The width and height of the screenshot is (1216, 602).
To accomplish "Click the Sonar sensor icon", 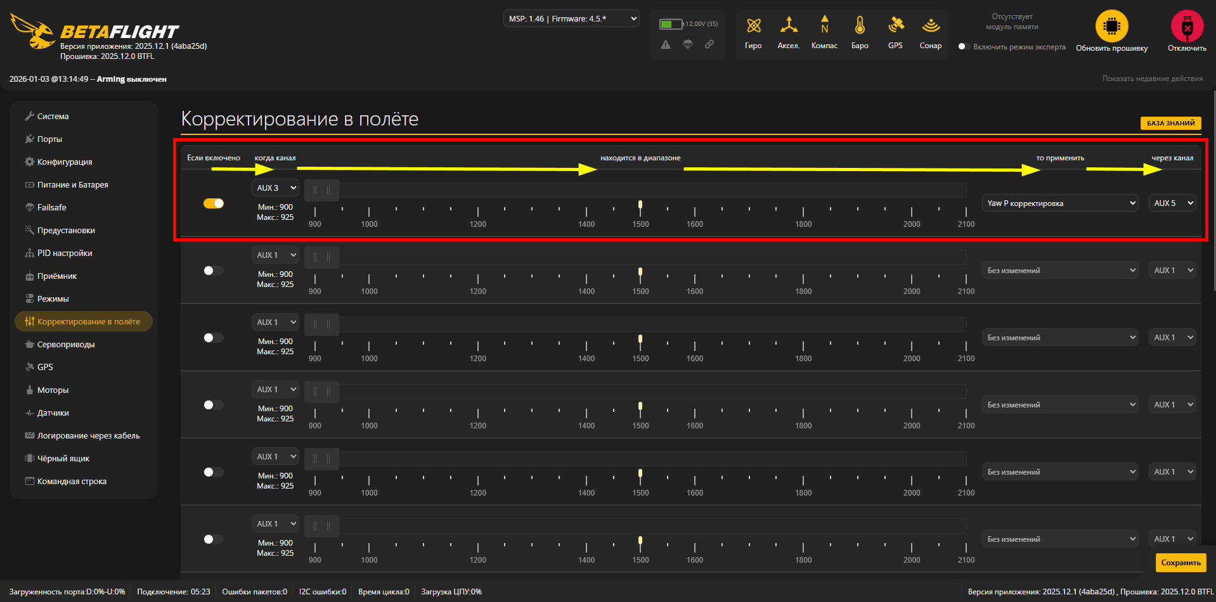I will click(x=930, y=26).
